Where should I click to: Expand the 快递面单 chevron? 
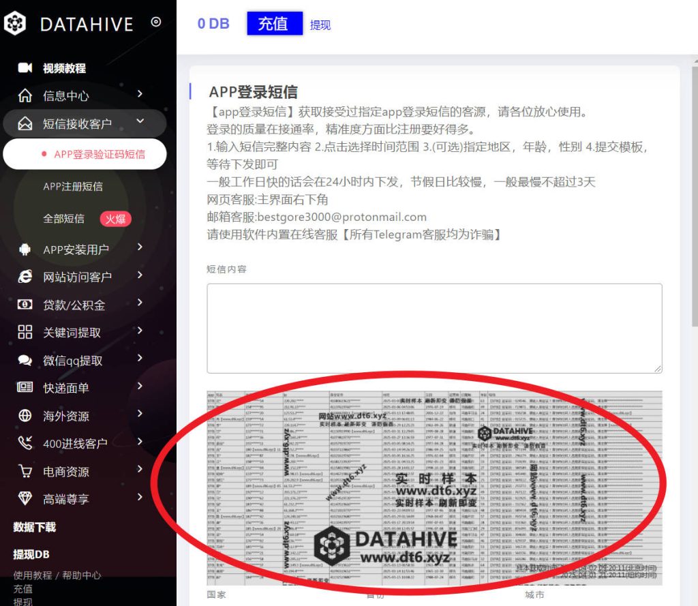click(x=140, y=386)
